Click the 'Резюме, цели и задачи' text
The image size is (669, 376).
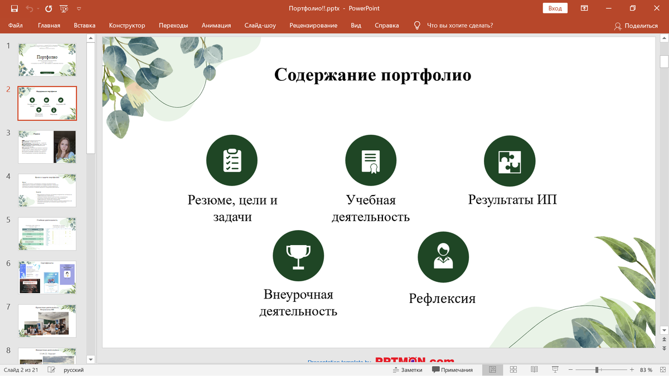tap(232, 208)
